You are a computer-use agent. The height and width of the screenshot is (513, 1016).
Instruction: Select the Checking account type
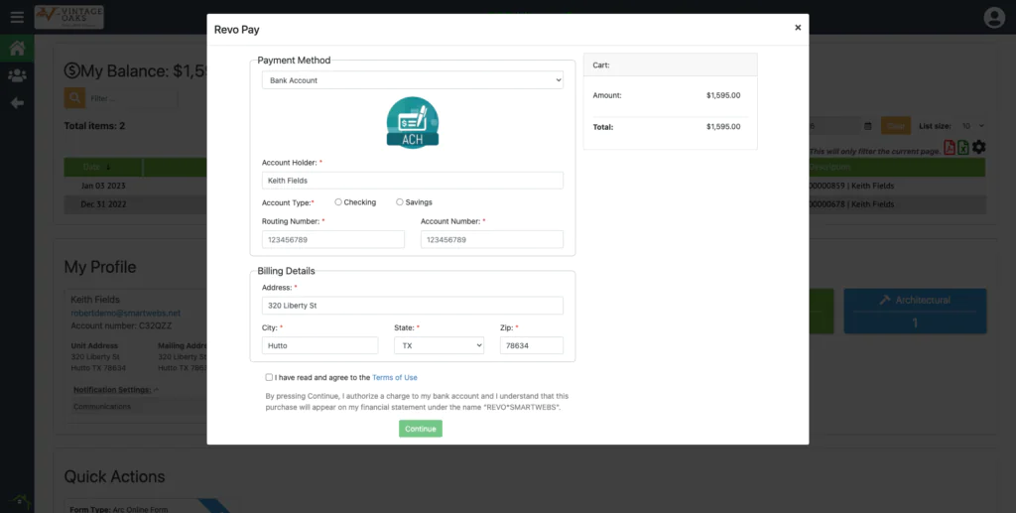[x=338, y=202]
